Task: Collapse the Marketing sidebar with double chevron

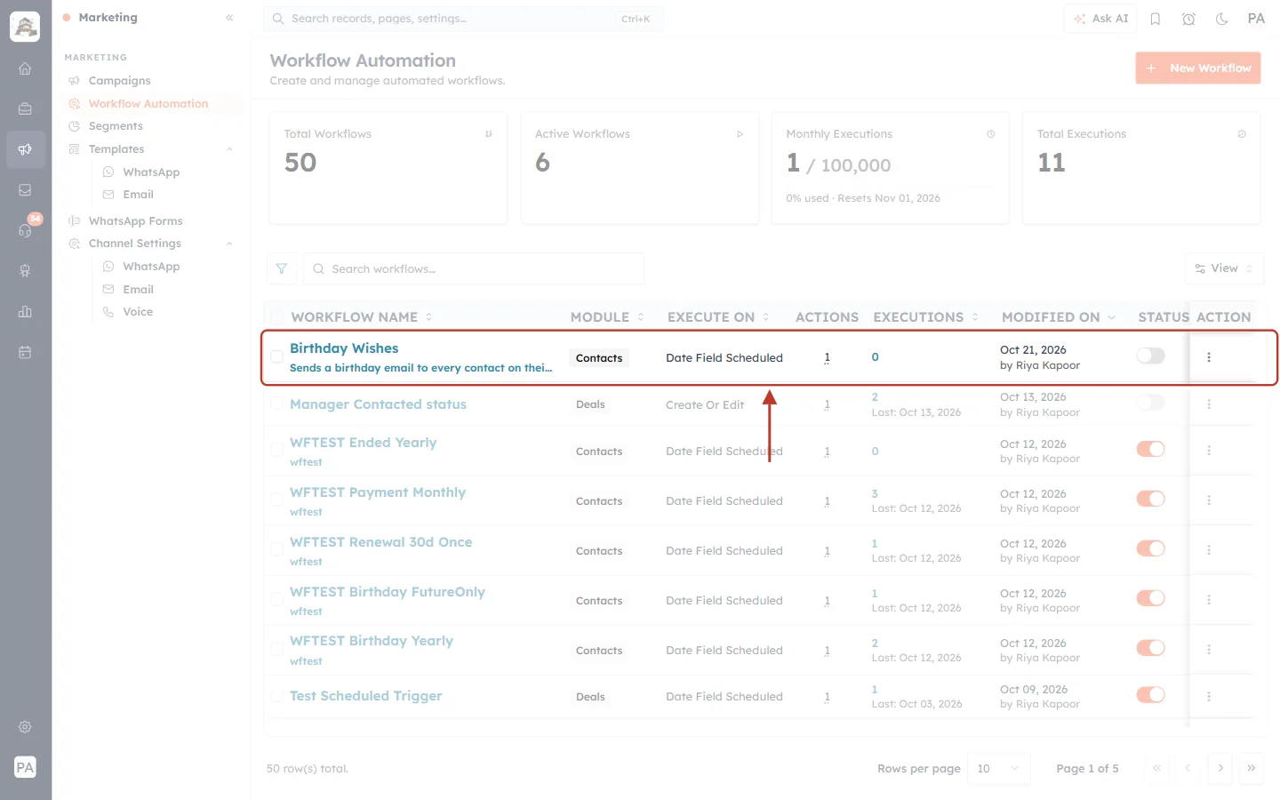Action: 229,18
